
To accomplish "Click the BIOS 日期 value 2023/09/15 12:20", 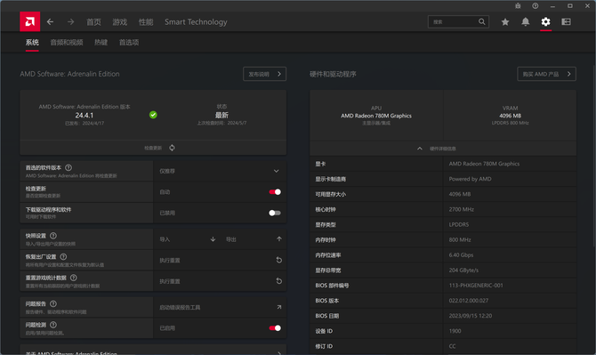I will point(471,316).
